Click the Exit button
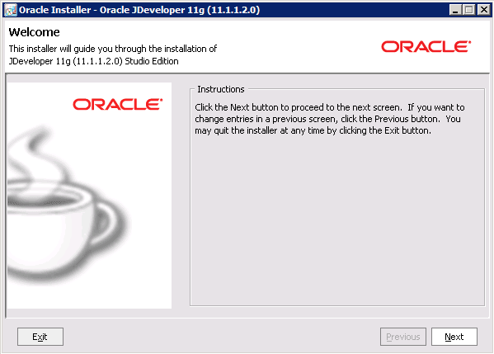 40,337
